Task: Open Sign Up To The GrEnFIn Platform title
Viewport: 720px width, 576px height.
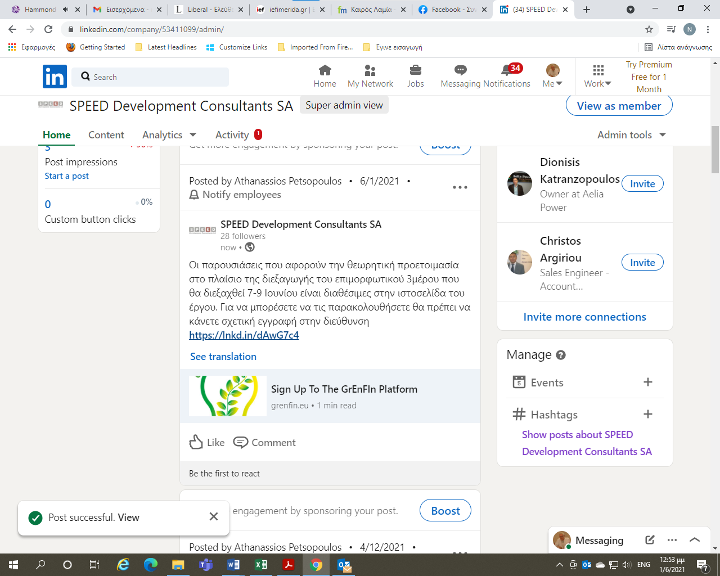Action: (x=344, y=389)
